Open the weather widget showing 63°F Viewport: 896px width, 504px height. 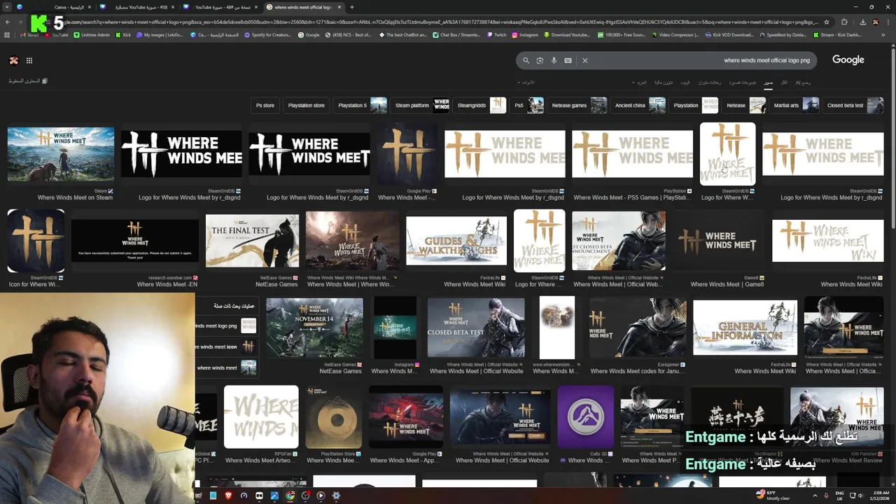pos(773,495)
